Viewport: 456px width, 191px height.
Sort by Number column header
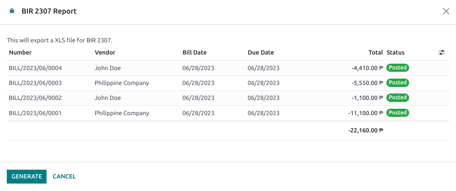point(20,52)
